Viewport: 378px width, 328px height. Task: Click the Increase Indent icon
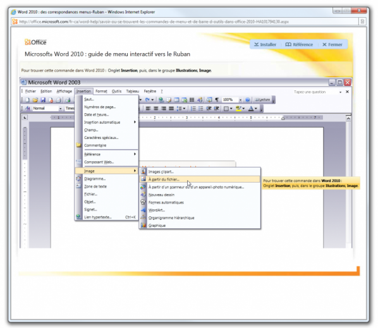pyautogui.click(x=216, y=109)
